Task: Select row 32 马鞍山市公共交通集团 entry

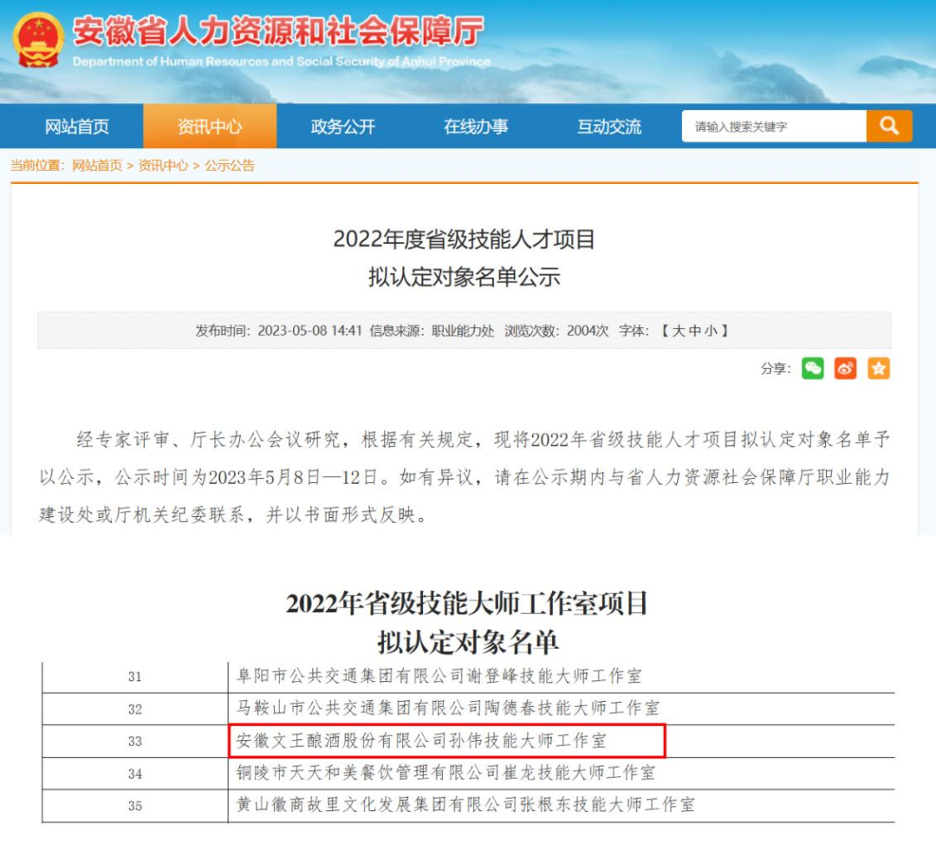Action: (x=448, y=708)
